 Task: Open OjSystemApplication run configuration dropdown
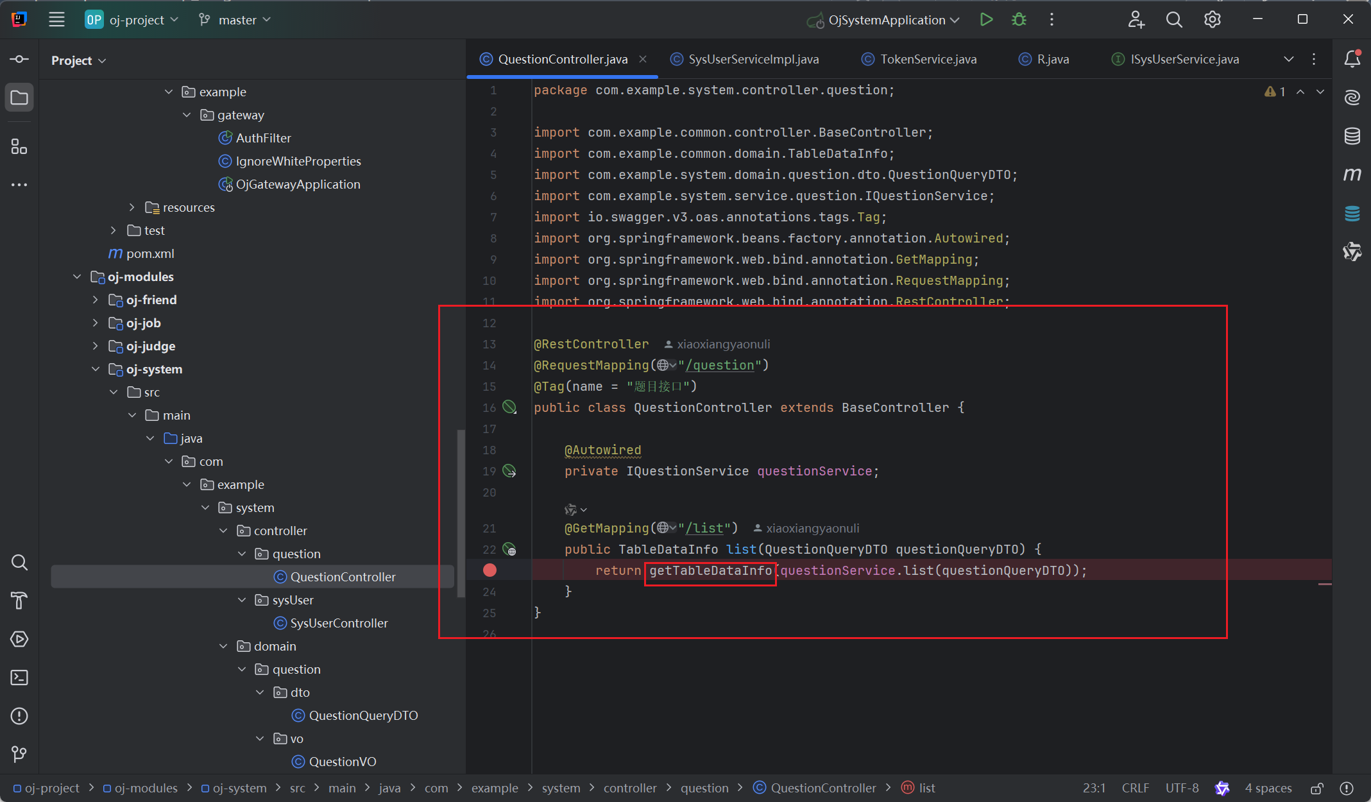884,20
